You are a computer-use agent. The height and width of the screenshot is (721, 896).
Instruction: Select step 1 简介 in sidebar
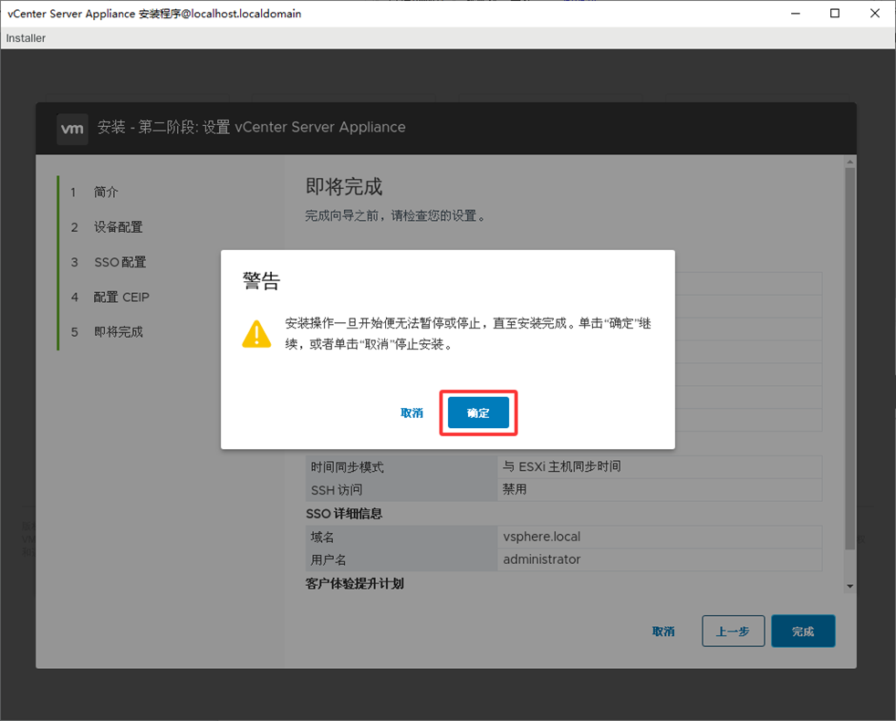click(106, 193)
